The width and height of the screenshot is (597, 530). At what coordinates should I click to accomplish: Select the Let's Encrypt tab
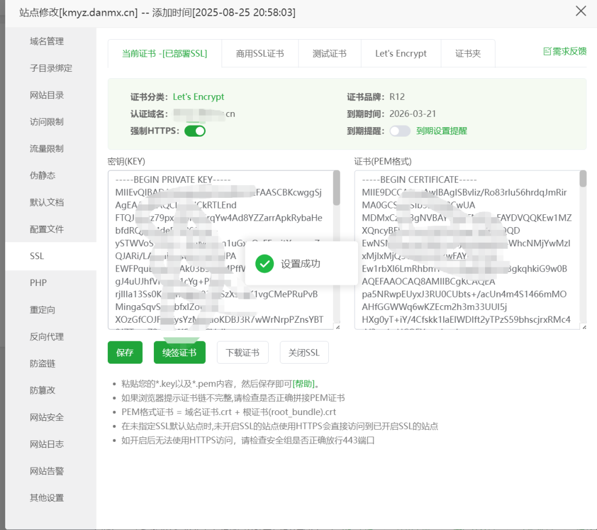(x=401, y=53)
